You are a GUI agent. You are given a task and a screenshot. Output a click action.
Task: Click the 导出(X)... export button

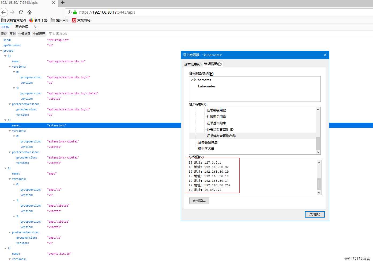(199, 201)
